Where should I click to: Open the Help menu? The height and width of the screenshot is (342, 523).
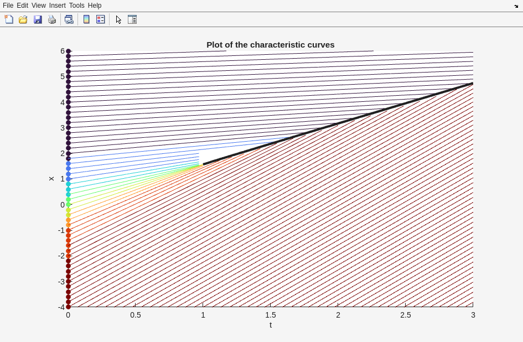click(95, 6)
